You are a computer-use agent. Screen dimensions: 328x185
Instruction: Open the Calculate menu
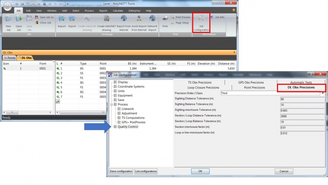click(x=118, y=11)
